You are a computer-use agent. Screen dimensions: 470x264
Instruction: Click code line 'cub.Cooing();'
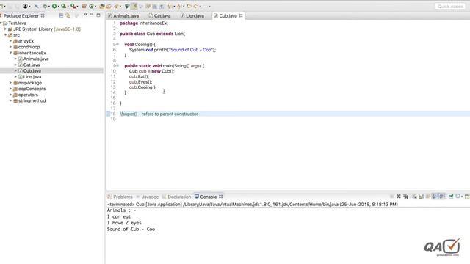tap(143, 87)
